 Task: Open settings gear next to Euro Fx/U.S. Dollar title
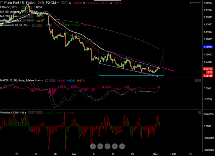(66, 3)
